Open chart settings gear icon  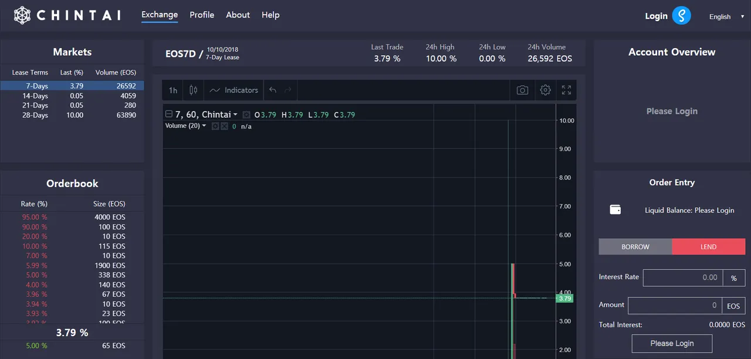(546, 90)
